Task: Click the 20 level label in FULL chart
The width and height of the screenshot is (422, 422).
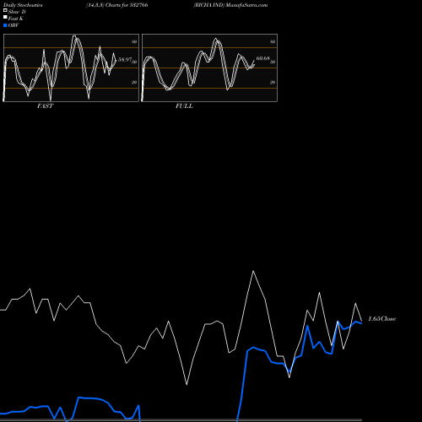Action: coord(273,82)
